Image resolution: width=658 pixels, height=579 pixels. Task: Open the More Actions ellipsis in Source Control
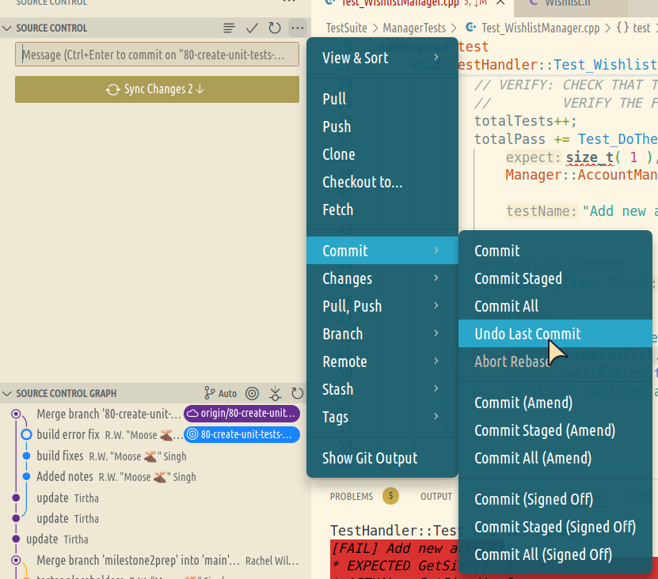[x=298, y=28]
